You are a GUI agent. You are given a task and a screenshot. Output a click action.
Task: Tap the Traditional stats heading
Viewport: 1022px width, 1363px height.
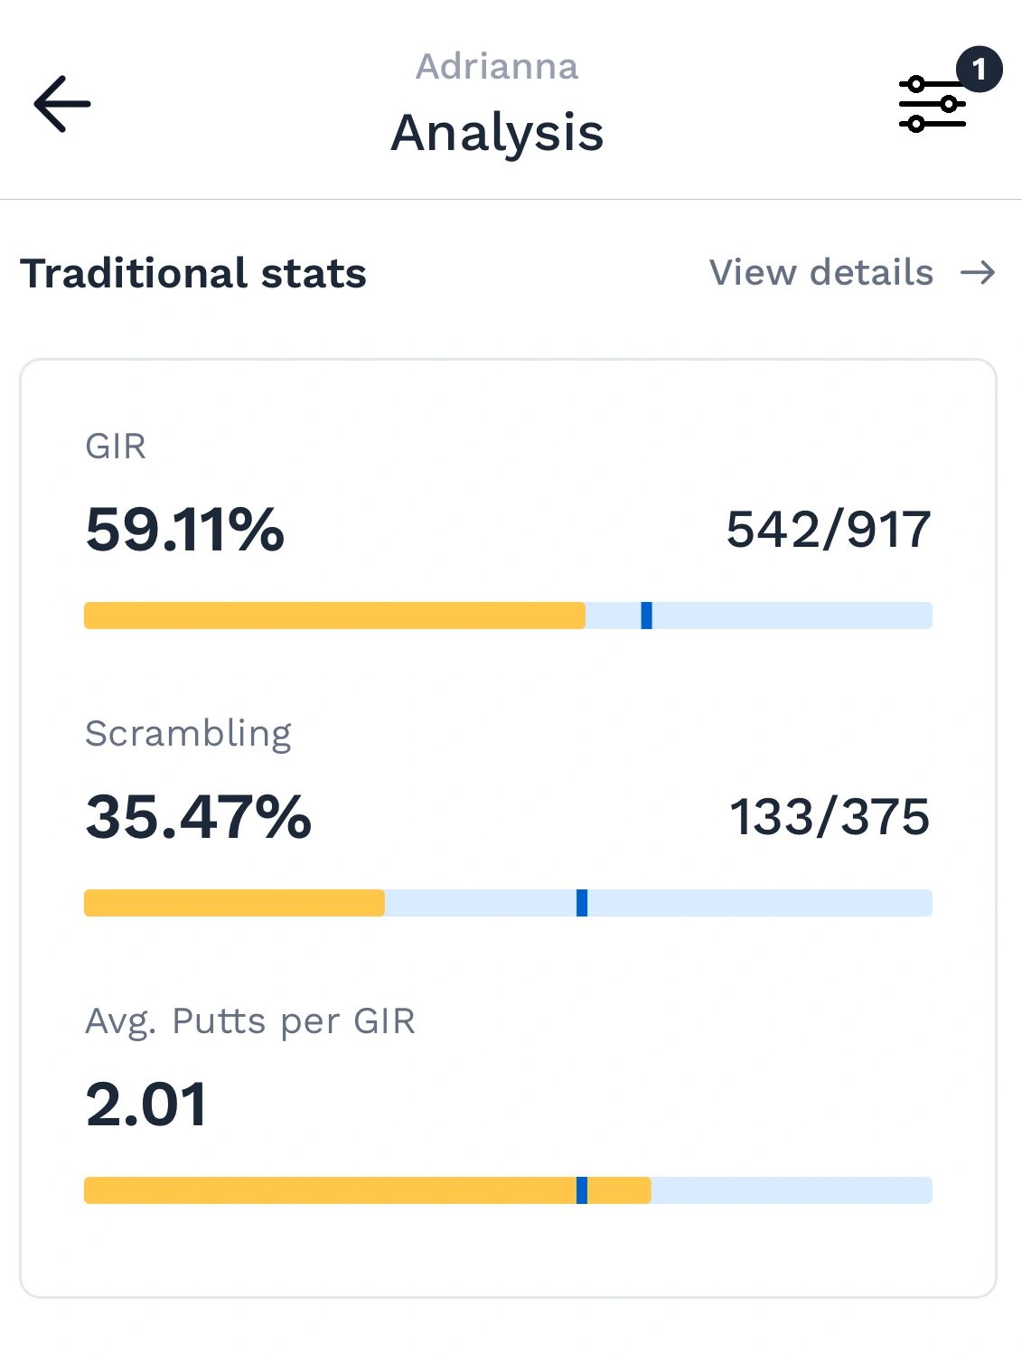click(x=193, y=273)
